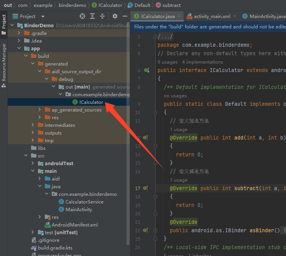
Task: Click the override gutter icon beside add method
Action: pyautogui.click(x=146, y=138)
